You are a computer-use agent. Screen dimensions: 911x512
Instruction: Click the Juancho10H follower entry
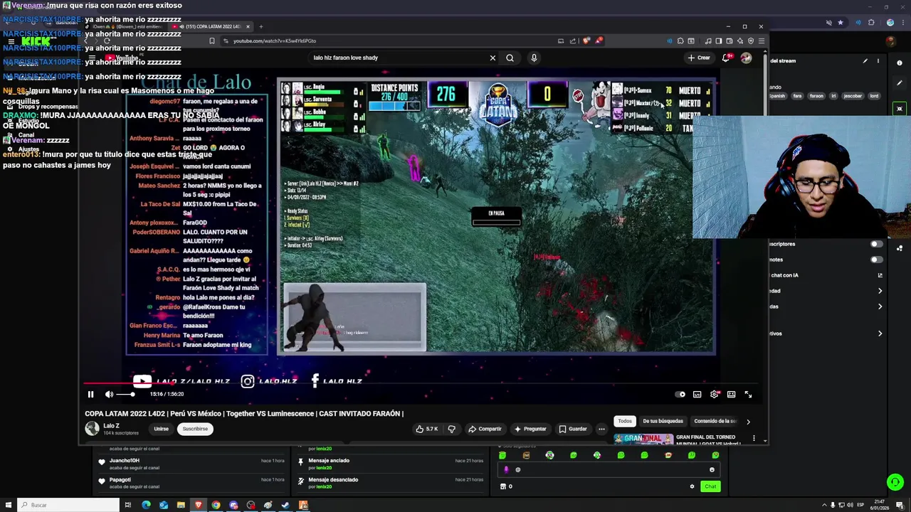[192, 464]
